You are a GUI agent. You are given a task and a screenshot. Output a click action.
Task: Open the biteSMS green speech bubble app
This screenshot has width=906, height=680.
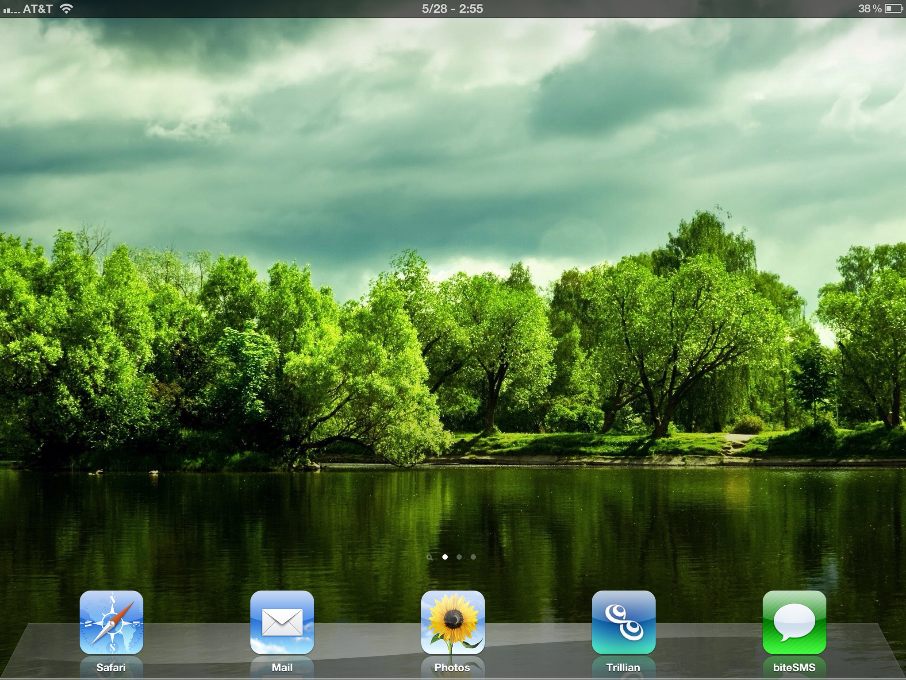pyautogui.click(x=794, y=622)
